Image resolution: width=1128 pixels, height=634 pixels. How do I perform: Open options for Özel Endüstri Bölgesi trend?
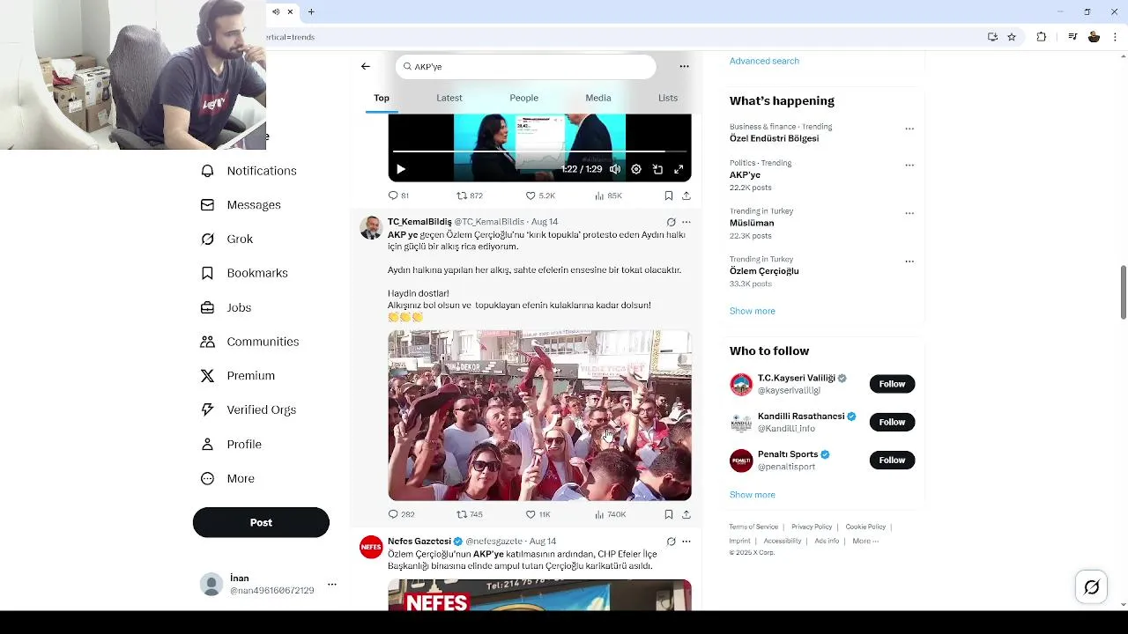tap(909, 129)
